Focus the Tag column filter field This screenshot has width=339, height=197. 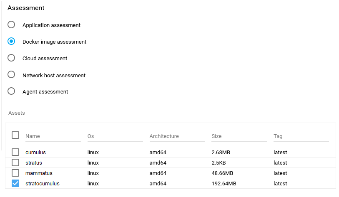tap(301, 136)
